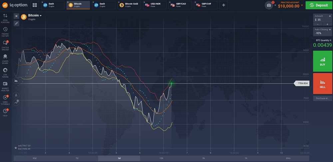Click the camera screenshot icon
Screen dimensions: 333x162
pos(269,5)
